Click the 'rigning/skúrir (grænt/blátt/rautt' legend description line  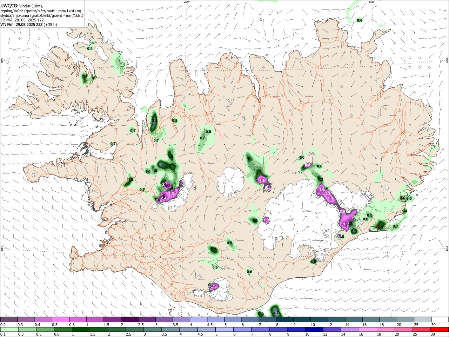point(41,11)
